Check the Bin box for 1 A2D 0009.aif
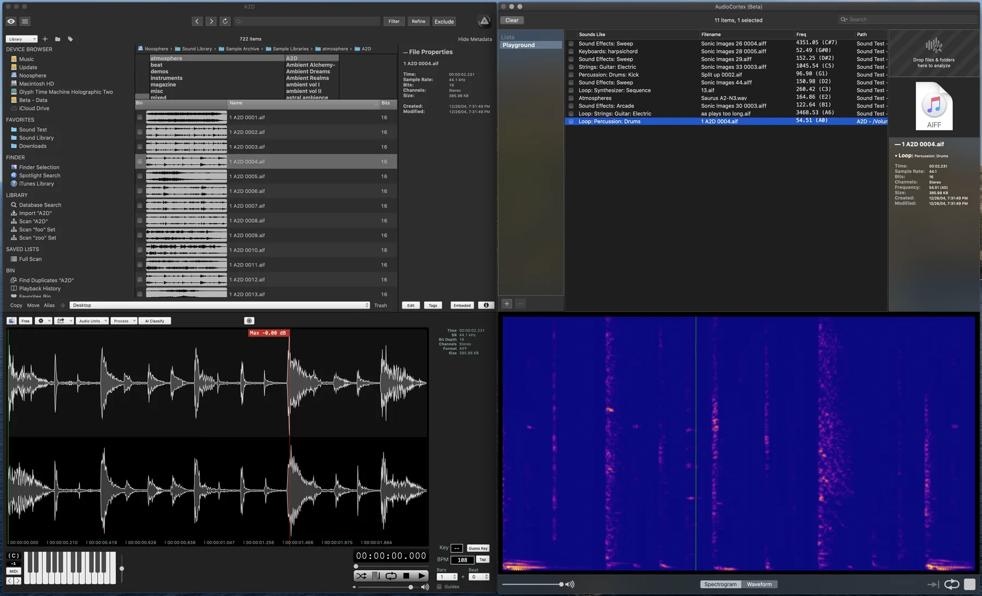This screenshot has height=596, width=982. tap(140, 235)
